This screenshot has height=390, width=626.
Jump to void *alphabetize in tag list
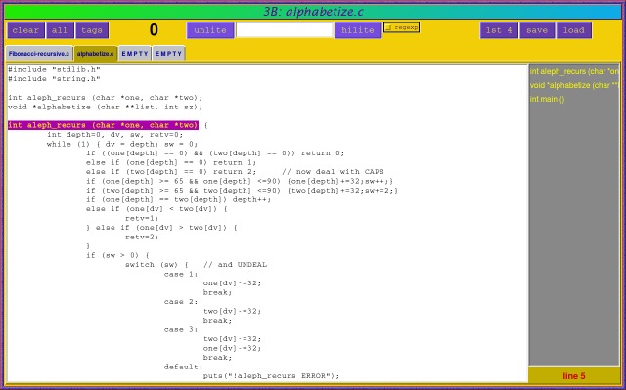[574, 85]
